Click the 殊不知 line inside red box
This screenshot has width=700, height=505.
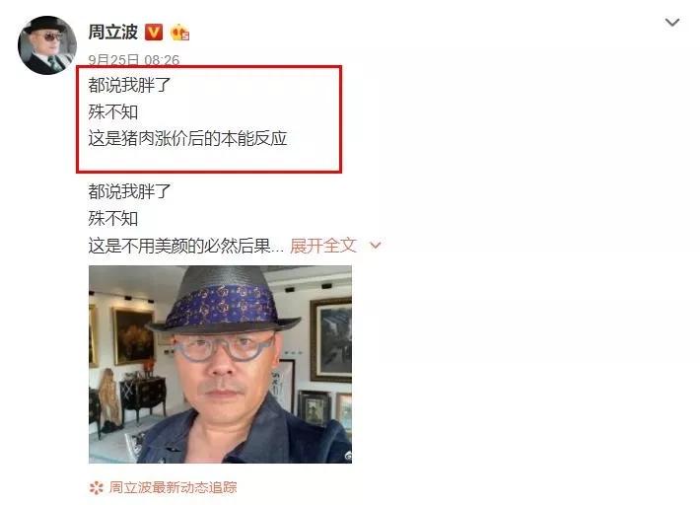point(113,111)
